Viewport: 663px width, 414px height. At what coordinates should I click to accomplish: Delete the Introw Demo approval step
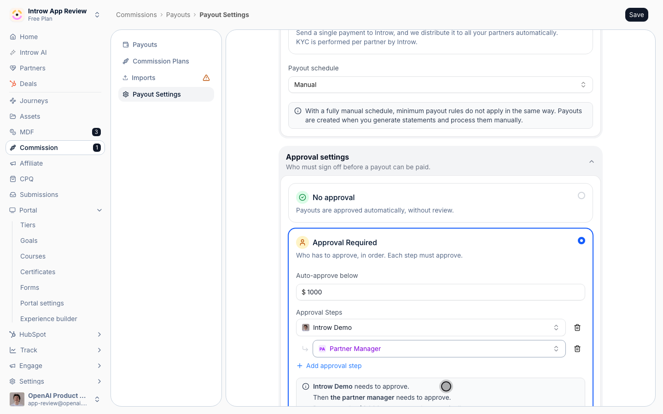coord(577,328)
